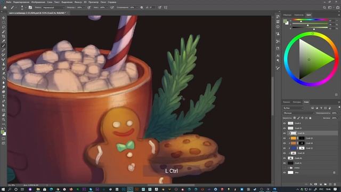This screenshot has height=192, width=341.
Task: Close the open document tab
Action: 68,13
